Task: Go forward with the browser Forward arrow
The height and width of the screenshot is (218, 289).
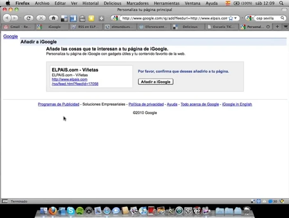Action: [x=15, y=18]
